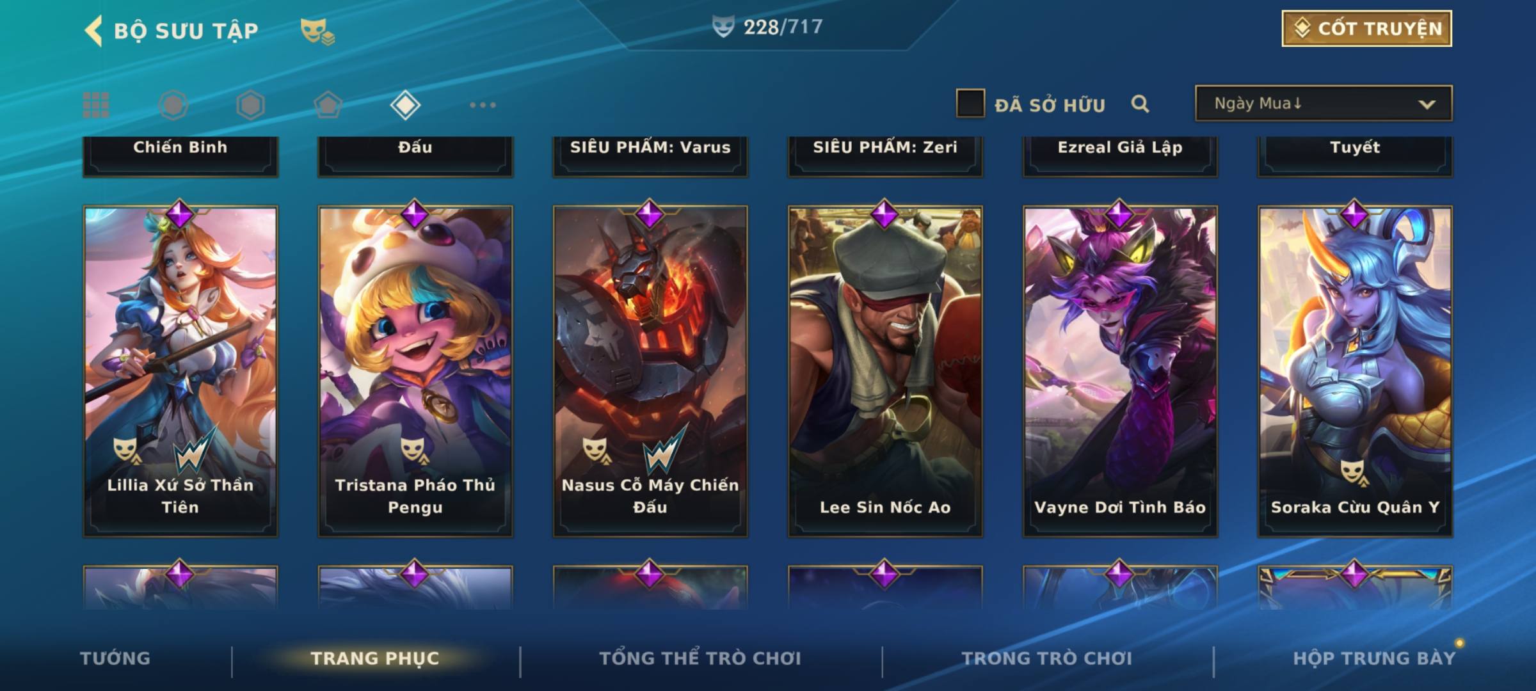Image resolution: width=1536 pixels, height=691 pixels.
Task: Open the three-dots more filters icon
Action: 483,105
